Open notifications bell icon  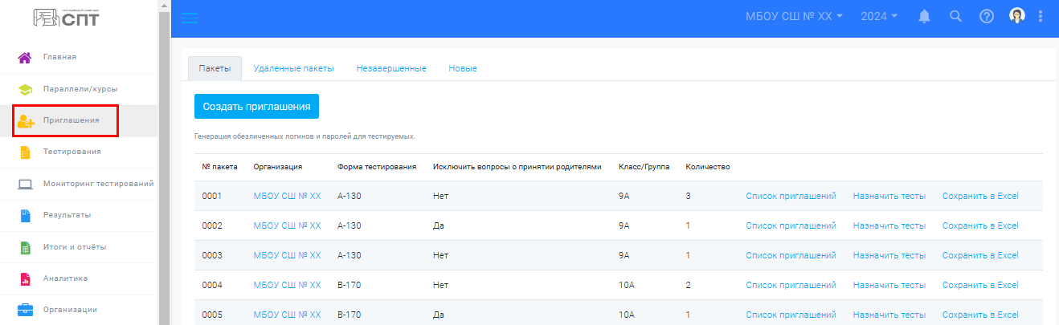pos(925,16)
